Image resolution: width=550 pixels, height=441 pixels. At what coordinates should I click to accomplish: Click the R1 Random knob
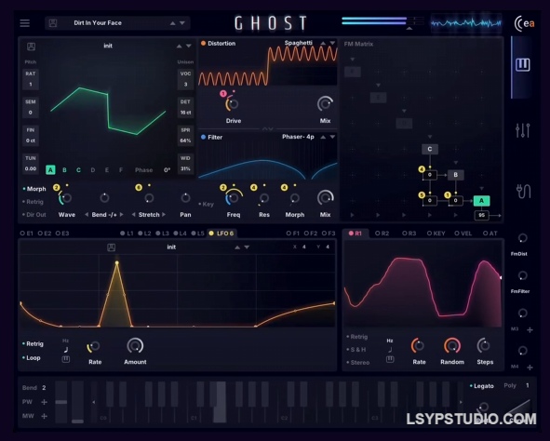click(452, 346)
